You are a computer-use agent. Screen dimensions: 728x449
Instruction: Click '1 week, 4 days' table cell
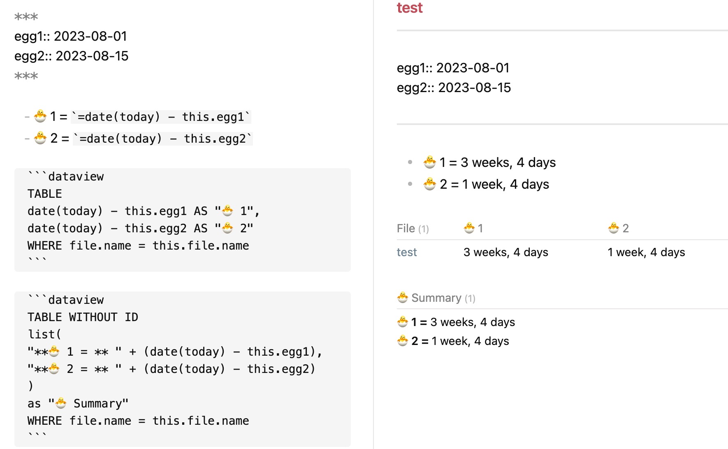pos(646,252)
